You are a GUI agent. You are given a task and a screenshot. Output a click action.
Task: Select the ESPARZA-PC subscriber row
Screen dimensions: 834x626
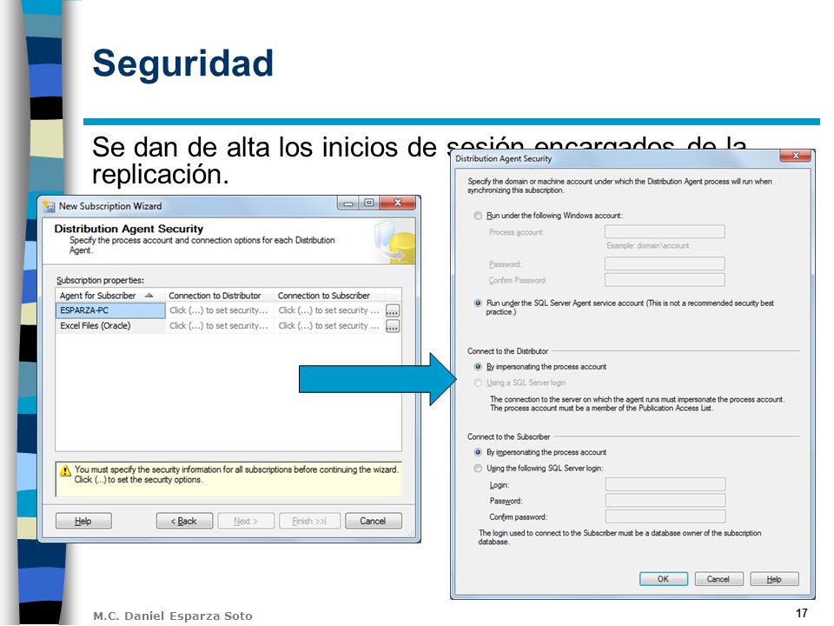[x=110, y=310]
